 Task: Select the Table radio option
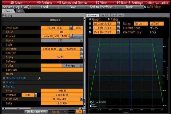click(x=109, y=19)
